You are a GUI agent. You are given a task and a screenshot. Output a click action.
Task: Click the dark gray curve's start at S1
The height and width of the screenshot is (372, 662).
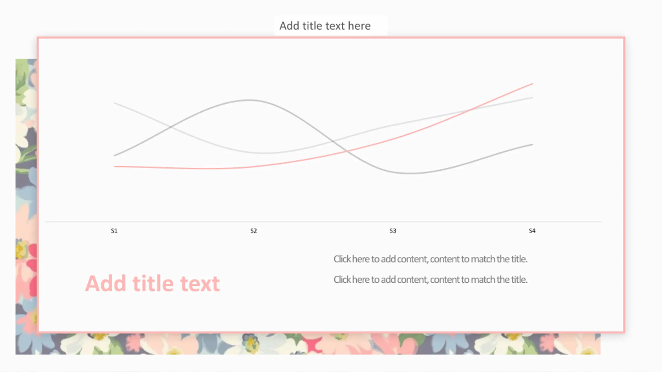[115, 156]
